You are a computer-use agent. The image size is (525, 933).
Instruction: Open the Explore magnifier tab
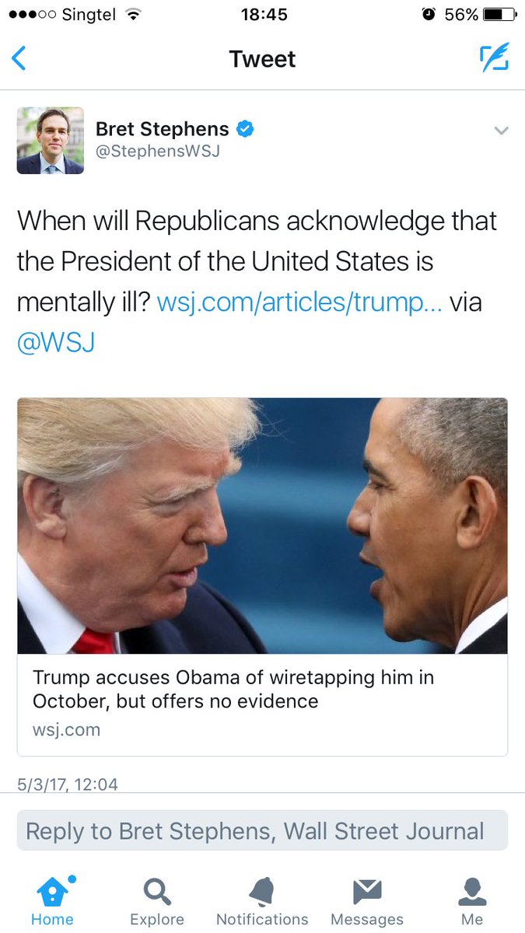pos(157,903)
